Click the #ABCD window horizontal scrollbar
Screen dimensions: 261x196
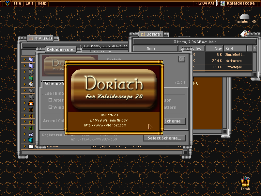[102, 152]
